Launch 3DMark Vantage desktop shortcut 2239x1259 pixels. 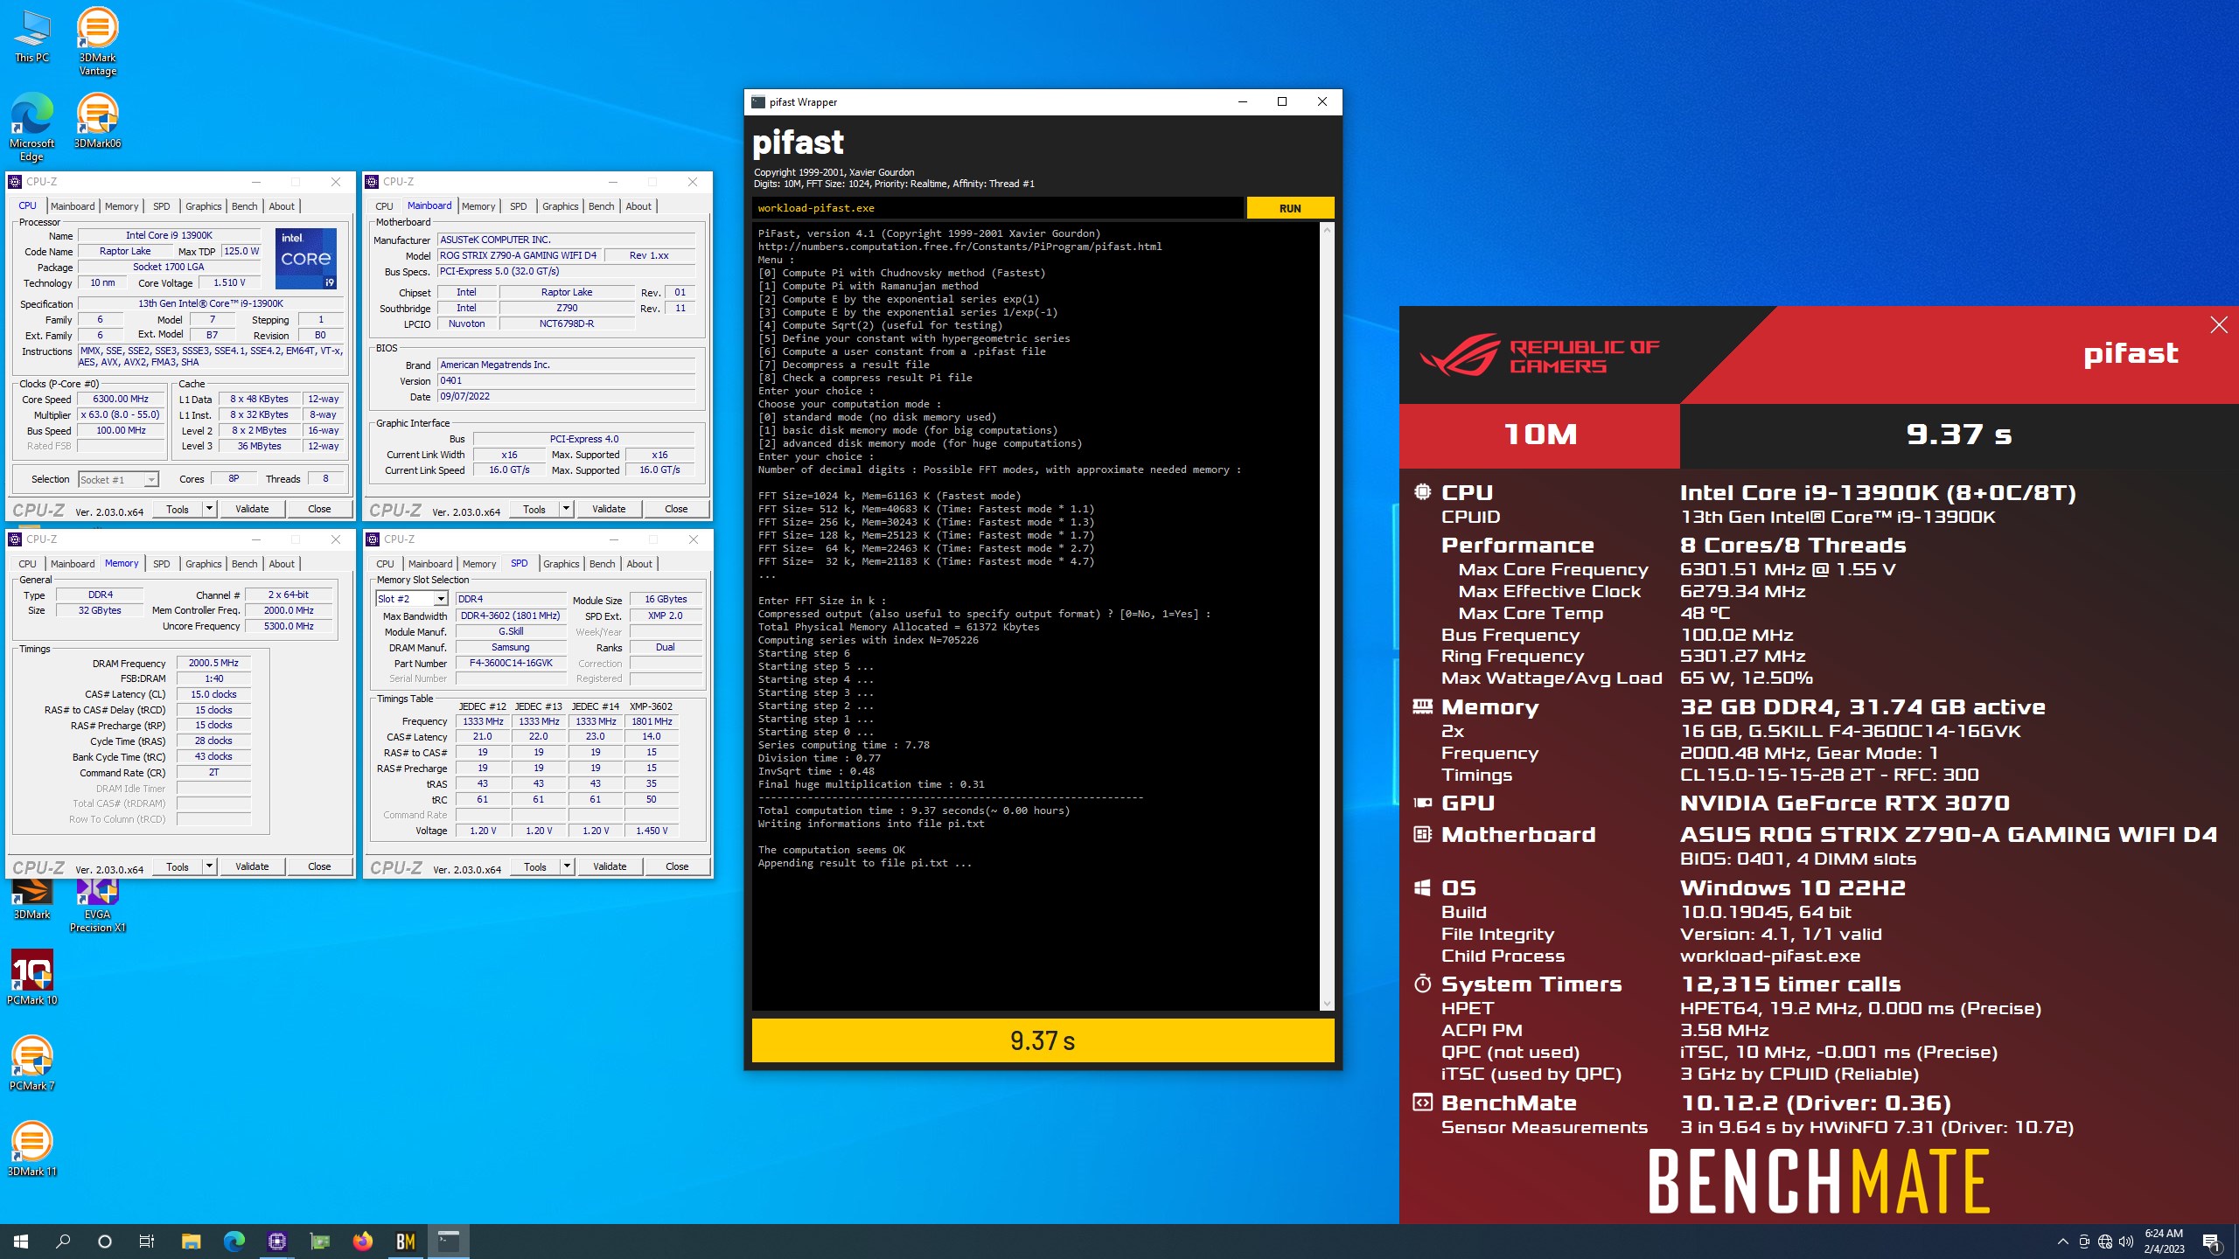97,41
